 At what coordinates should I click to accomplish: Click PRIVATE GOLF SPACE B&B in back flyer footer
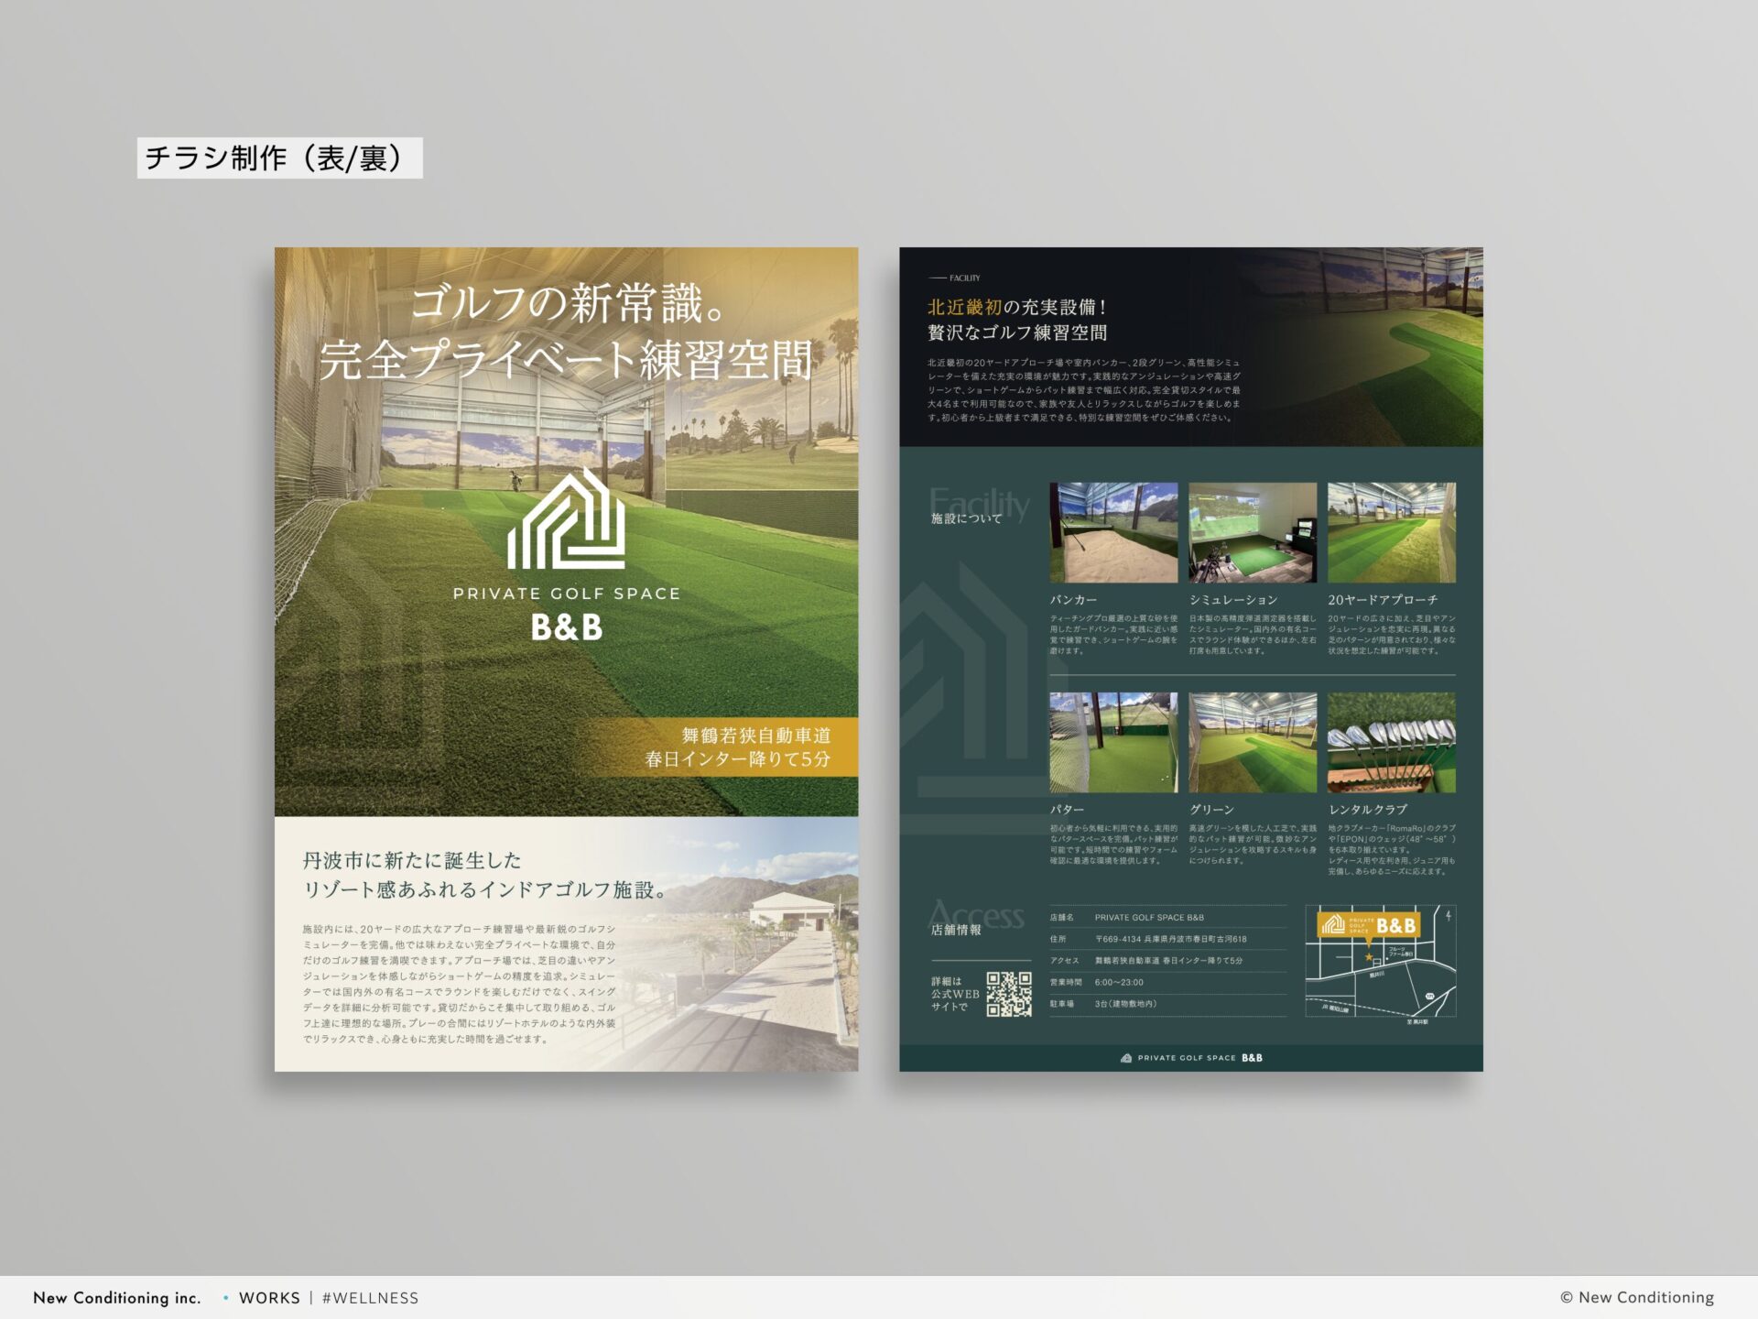click(x=1199, y=1058)
